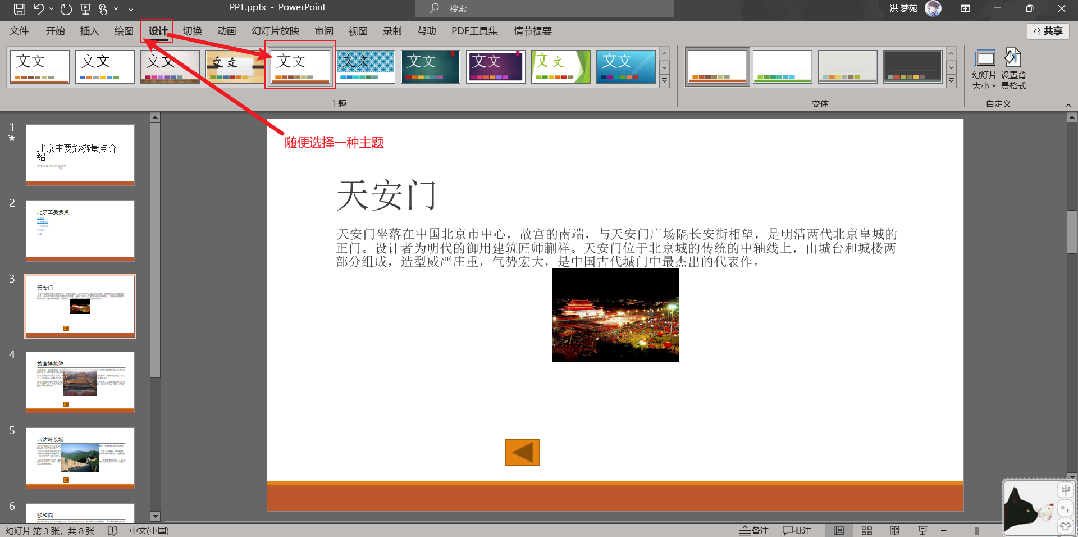Click 中文(中国) language indicator
This screenshot has height=537, width=1078.
point(149,530)
